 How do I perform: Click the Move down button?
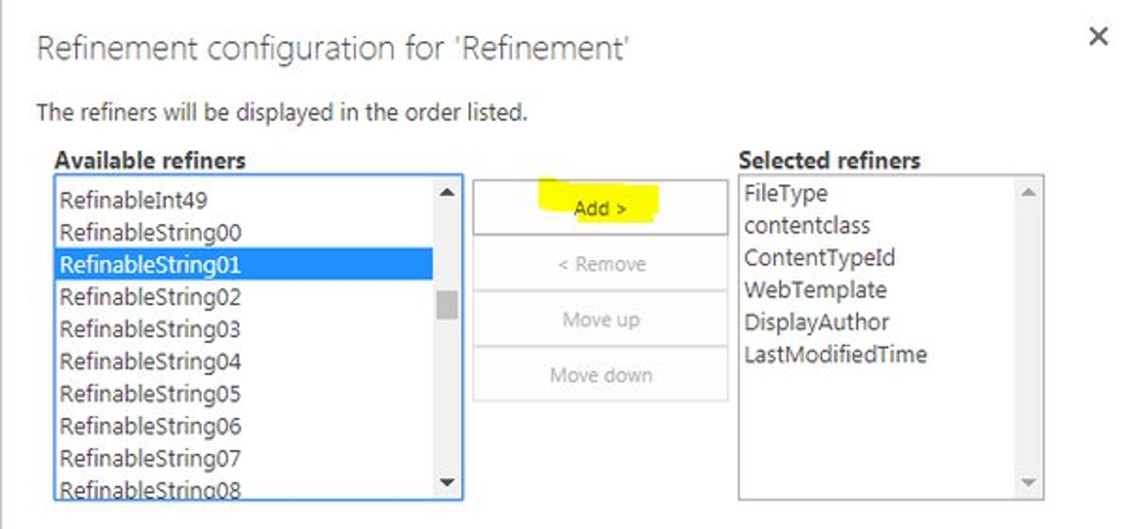[x=601, y=375]
